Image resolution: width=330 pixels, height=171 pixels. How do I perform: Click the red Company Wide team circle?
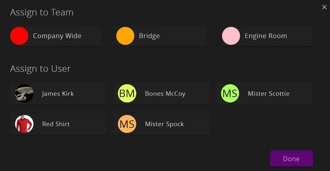19,36
